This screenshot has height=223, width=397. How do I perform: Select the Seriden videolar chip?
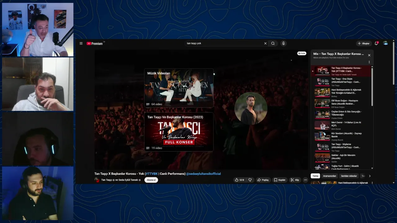(x=349, y=176)
